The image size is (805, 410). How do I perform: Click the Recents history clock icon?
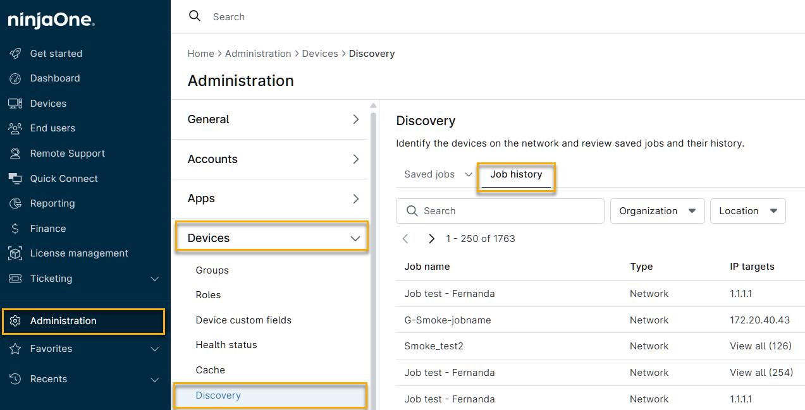15,379
